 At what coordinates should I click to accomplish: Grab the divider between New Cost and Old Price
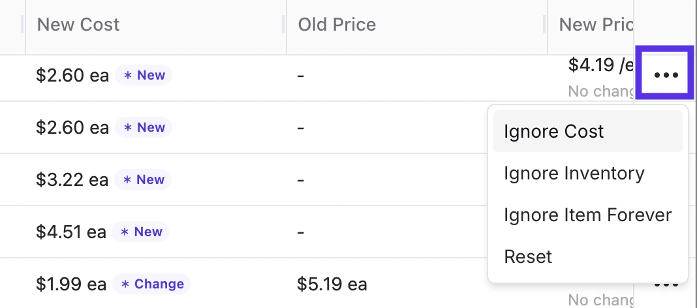coord(283,25)
